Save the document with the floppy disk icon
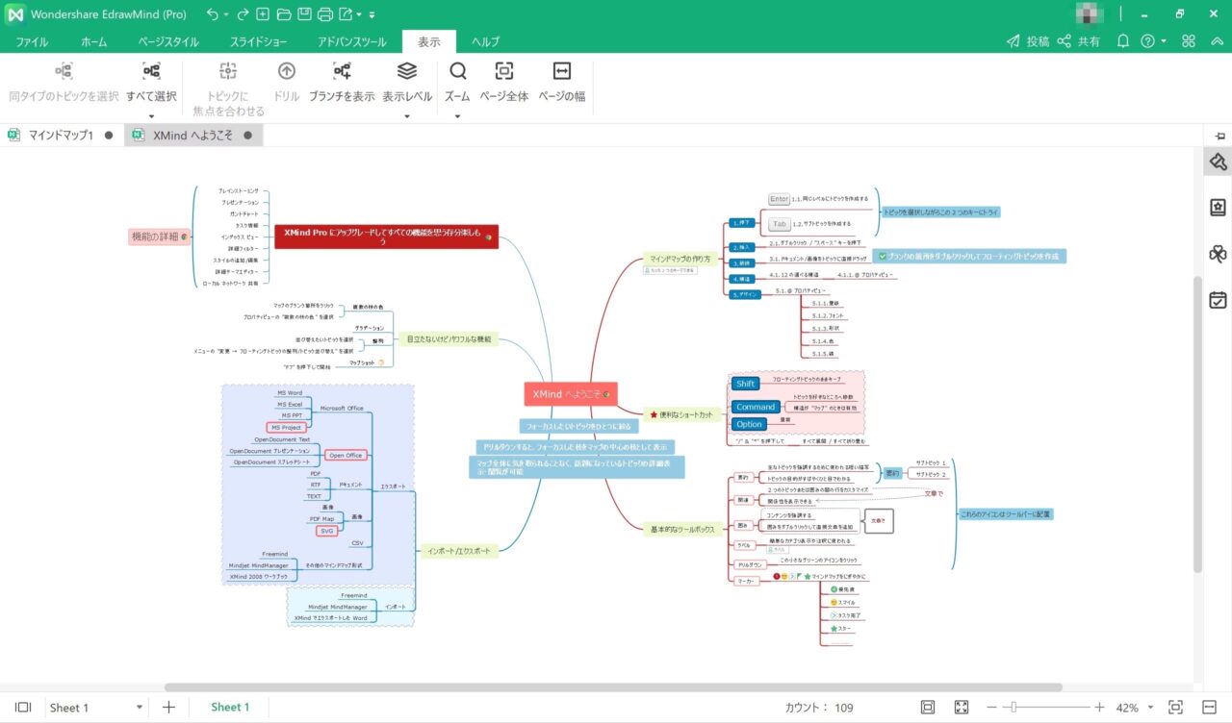This screenshot has width=1232, height=723. pyautogui.click(x=304, y=14)
